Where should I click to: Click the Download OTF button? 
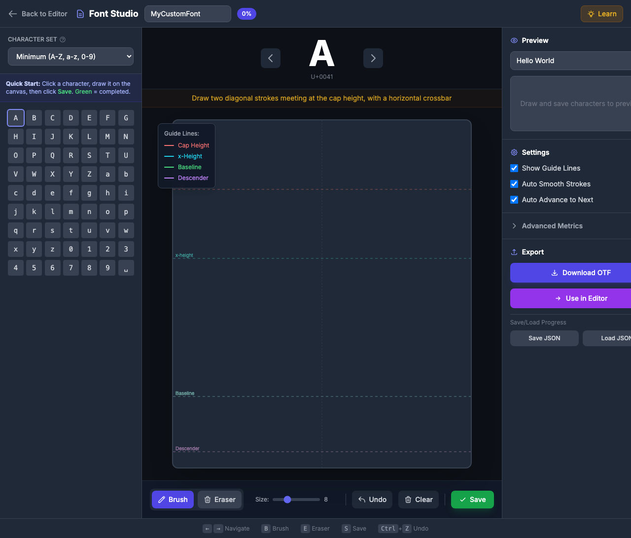pos(582,273)
